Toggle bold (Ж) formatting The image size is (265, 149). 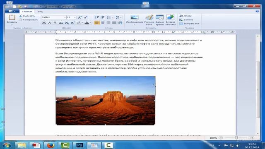(x=44, y=23)
